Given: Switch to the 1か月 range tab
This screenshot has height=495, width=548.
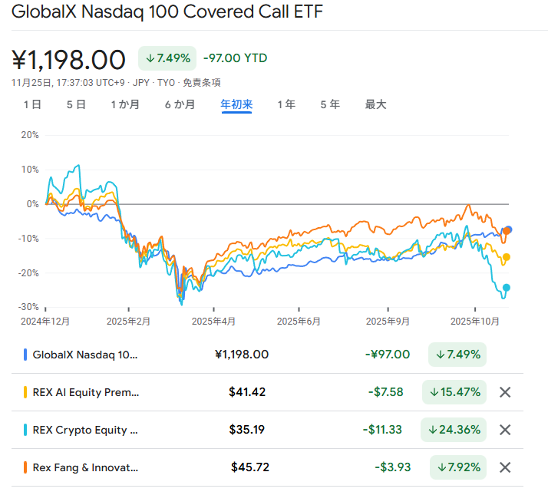Looking at the screenshot, I should 125,104.
